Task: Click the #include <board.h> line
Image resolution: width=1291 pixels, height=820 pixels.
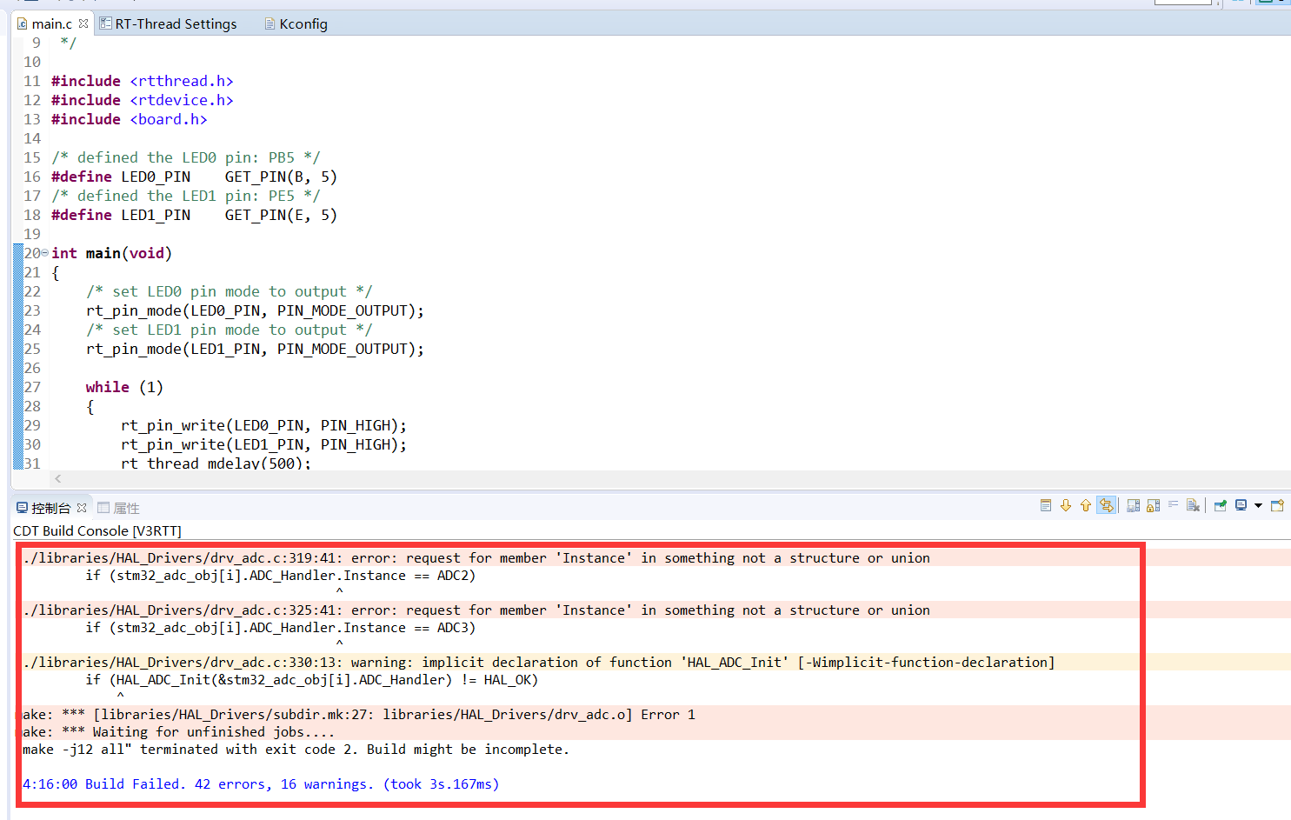Action: pos(130,119)
